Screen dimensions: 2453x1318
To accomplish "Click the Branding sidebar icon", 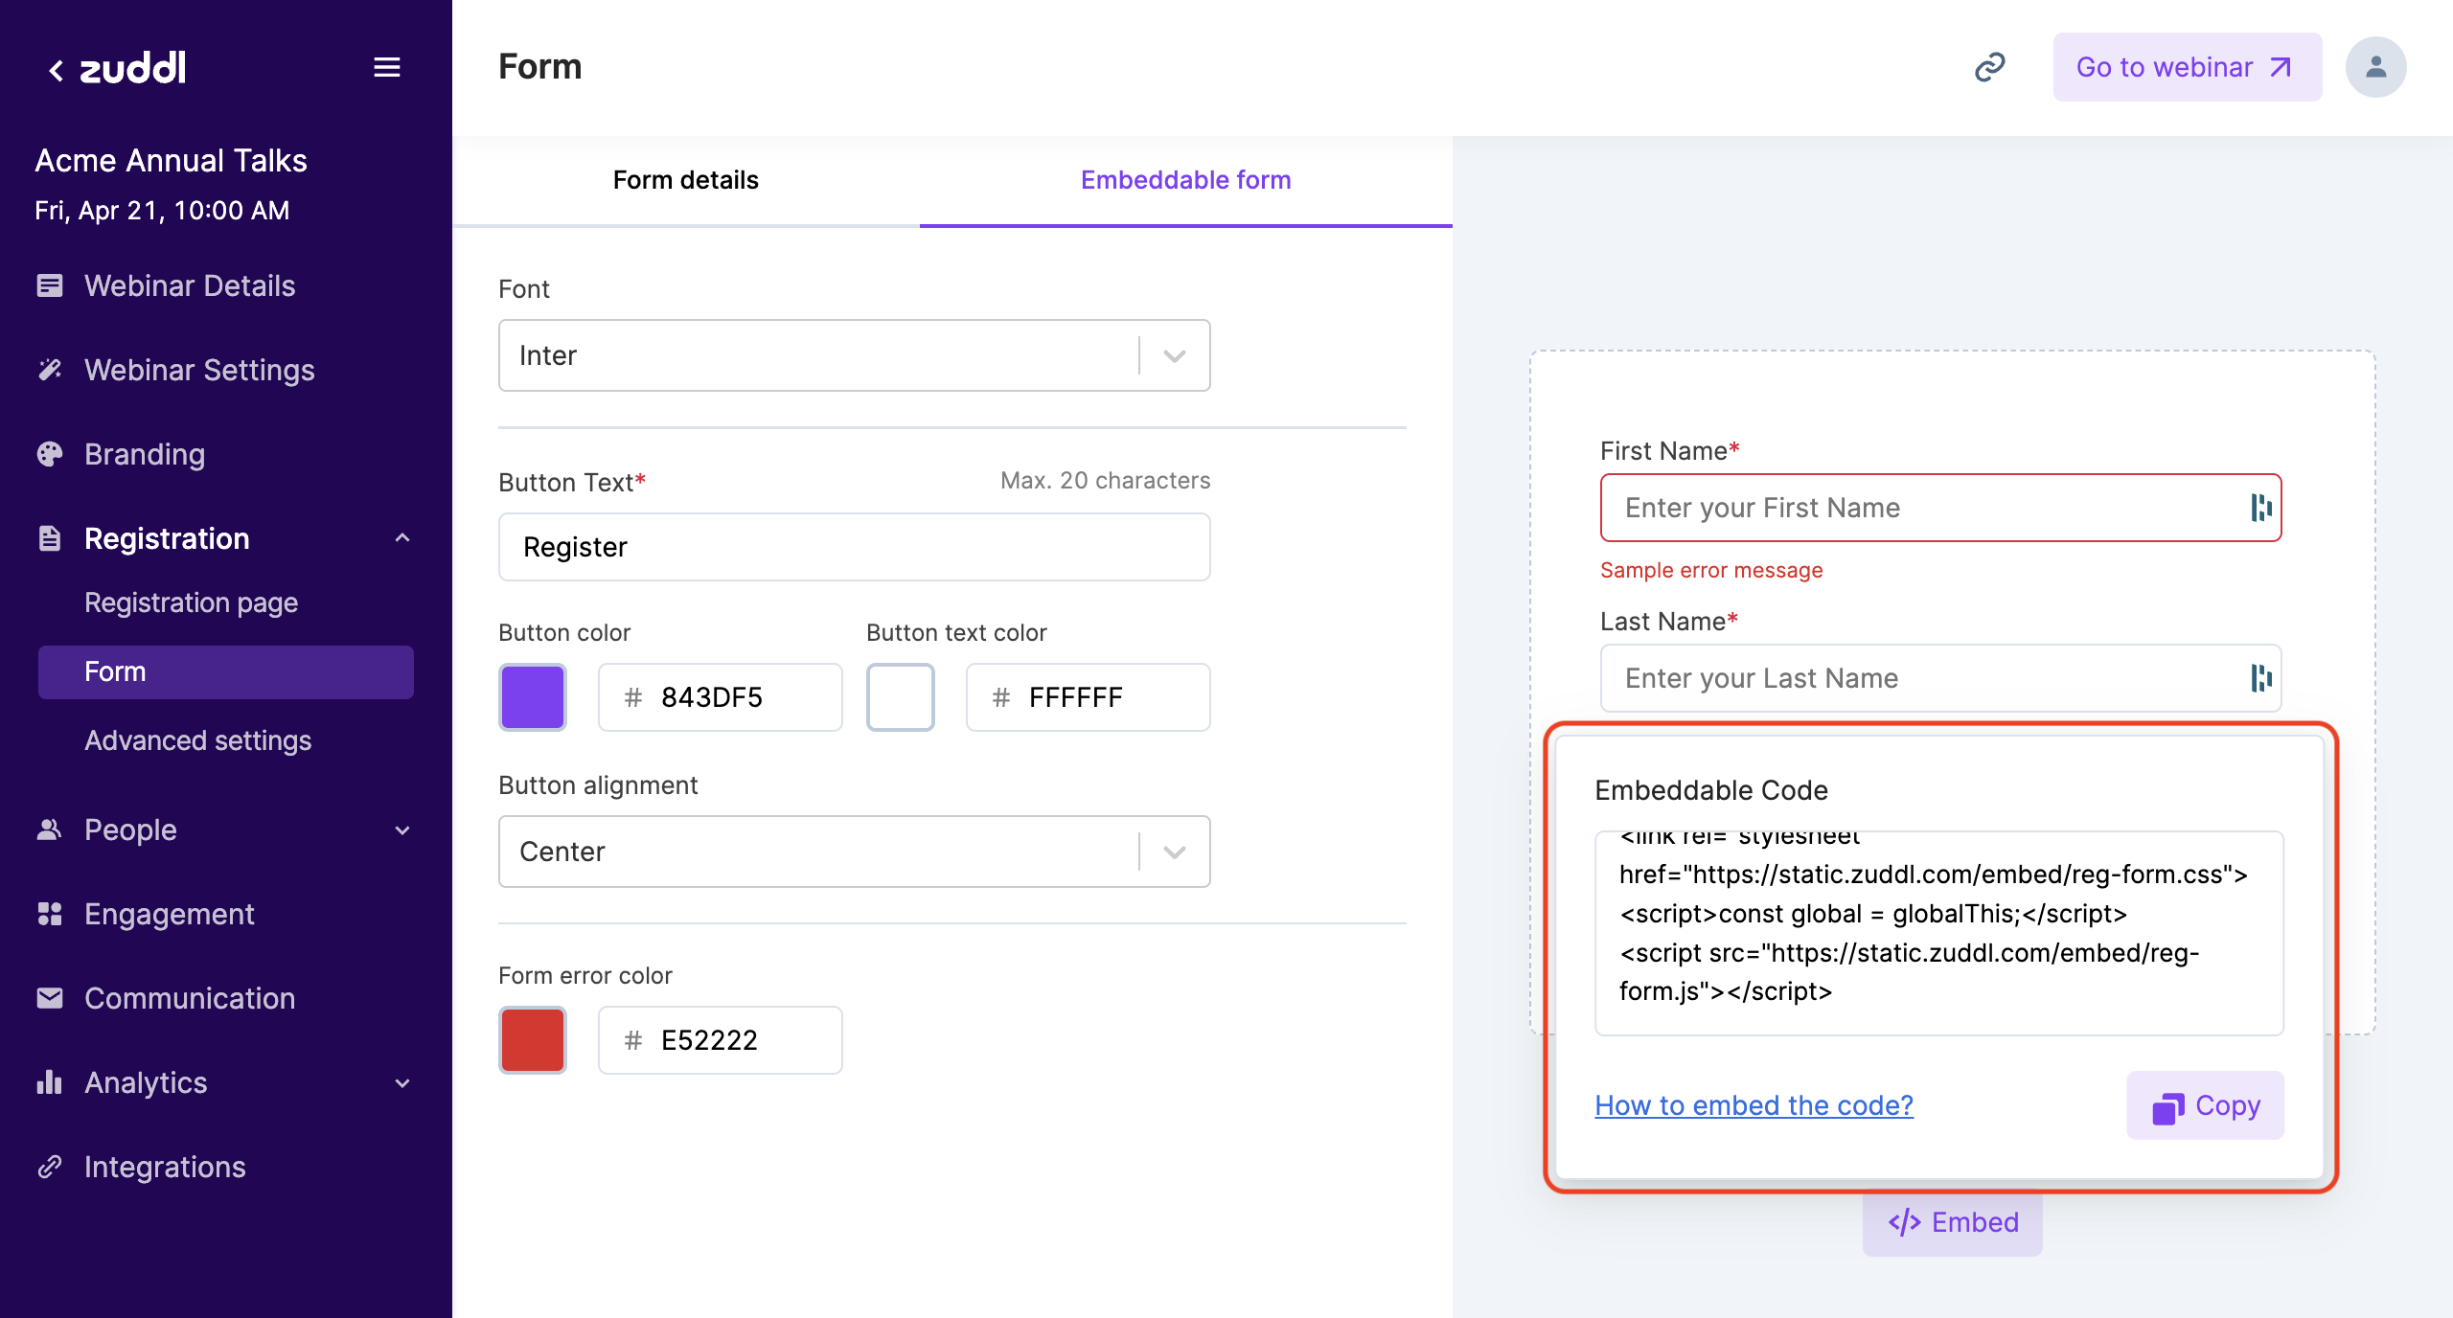I will [51, 453].
